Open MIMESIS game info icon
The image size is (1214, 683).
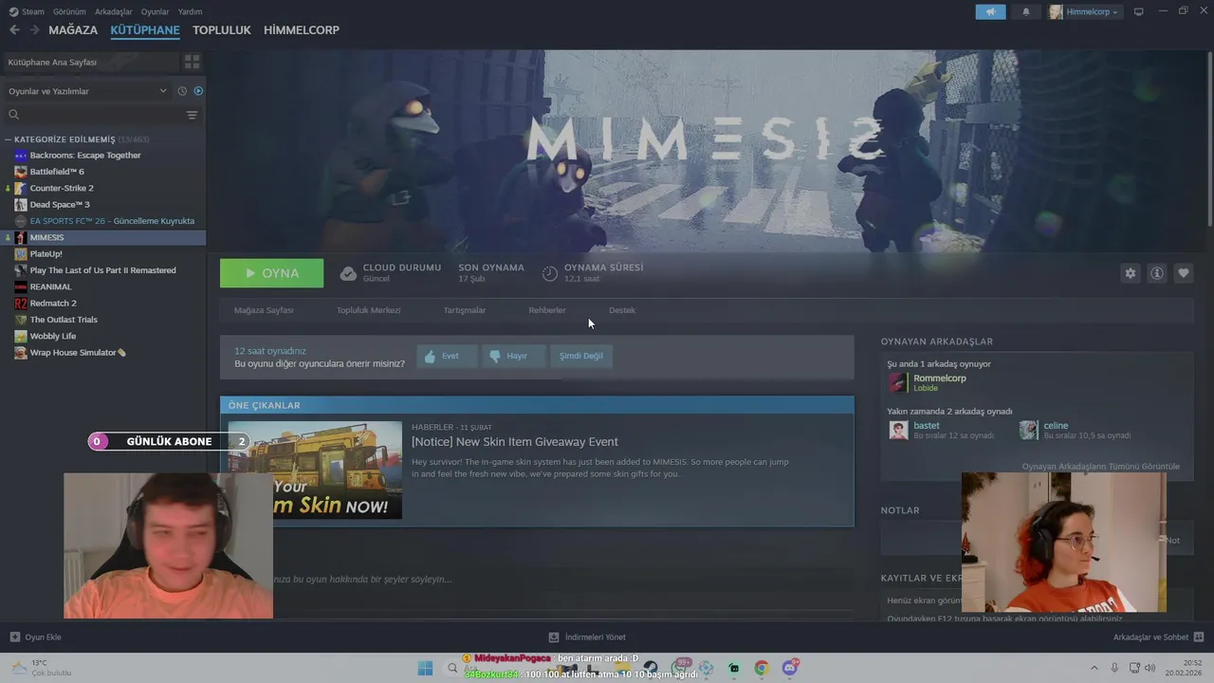point(1156,273)
